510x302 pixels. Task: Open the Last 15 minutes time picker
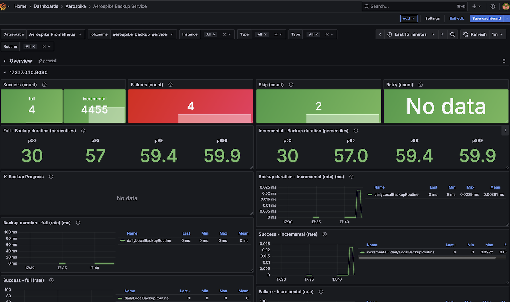click(411, 34)
